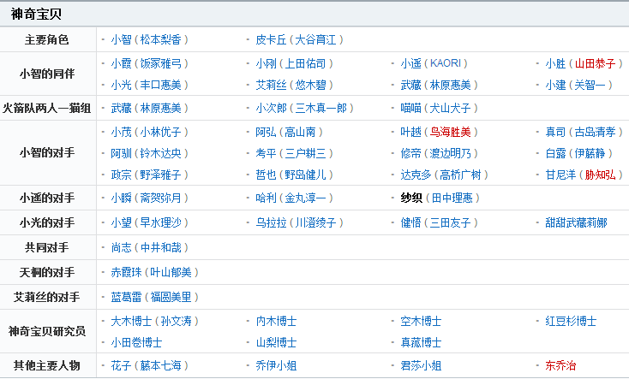
Task: Open the 真司 link
Action: pos(555,133)
